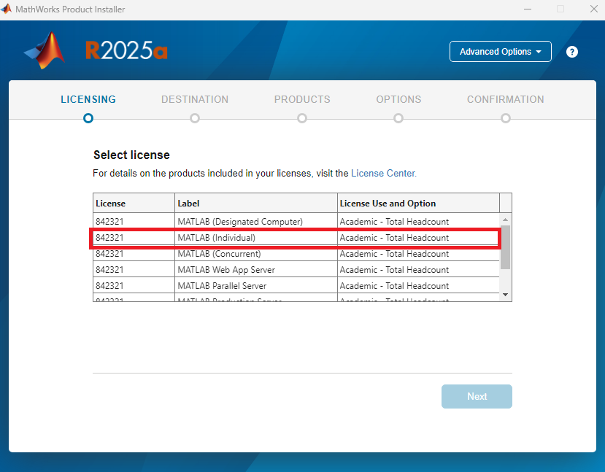Image resolution: width=605 pixels, height=472 pixels.
Task: Switch to the PRODUCTS tab label
Action: [x=302, y=99]
